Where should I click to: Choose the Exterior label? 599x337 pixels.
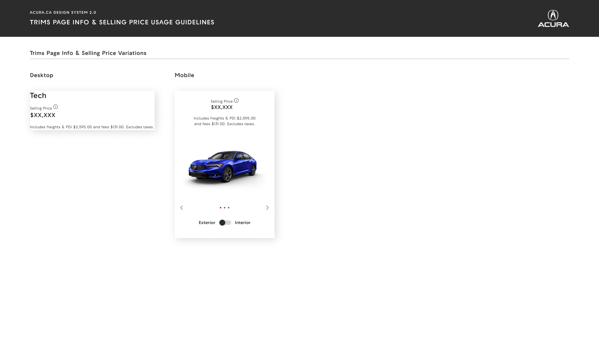click(207, 222)
